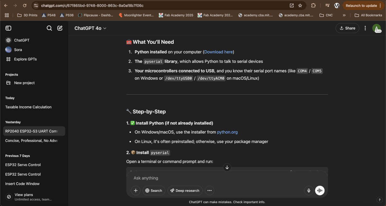The image size is (386, 206).
Task: Start dictation with microphone icon
Action: (x=309, y=191)
